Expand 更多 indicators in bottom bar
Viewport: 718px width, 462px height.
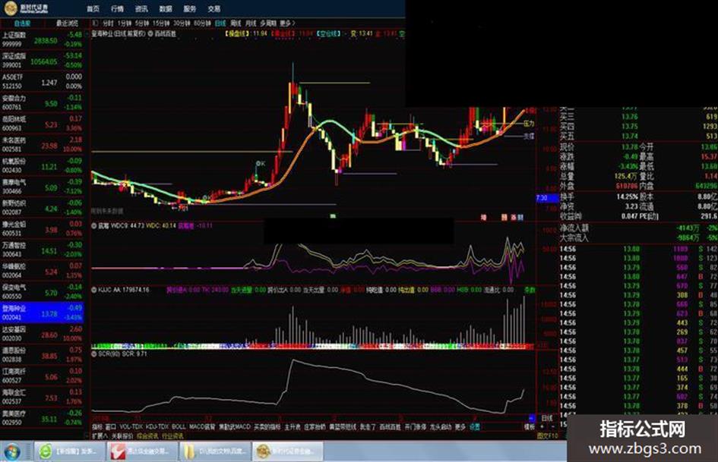(460, 427)
